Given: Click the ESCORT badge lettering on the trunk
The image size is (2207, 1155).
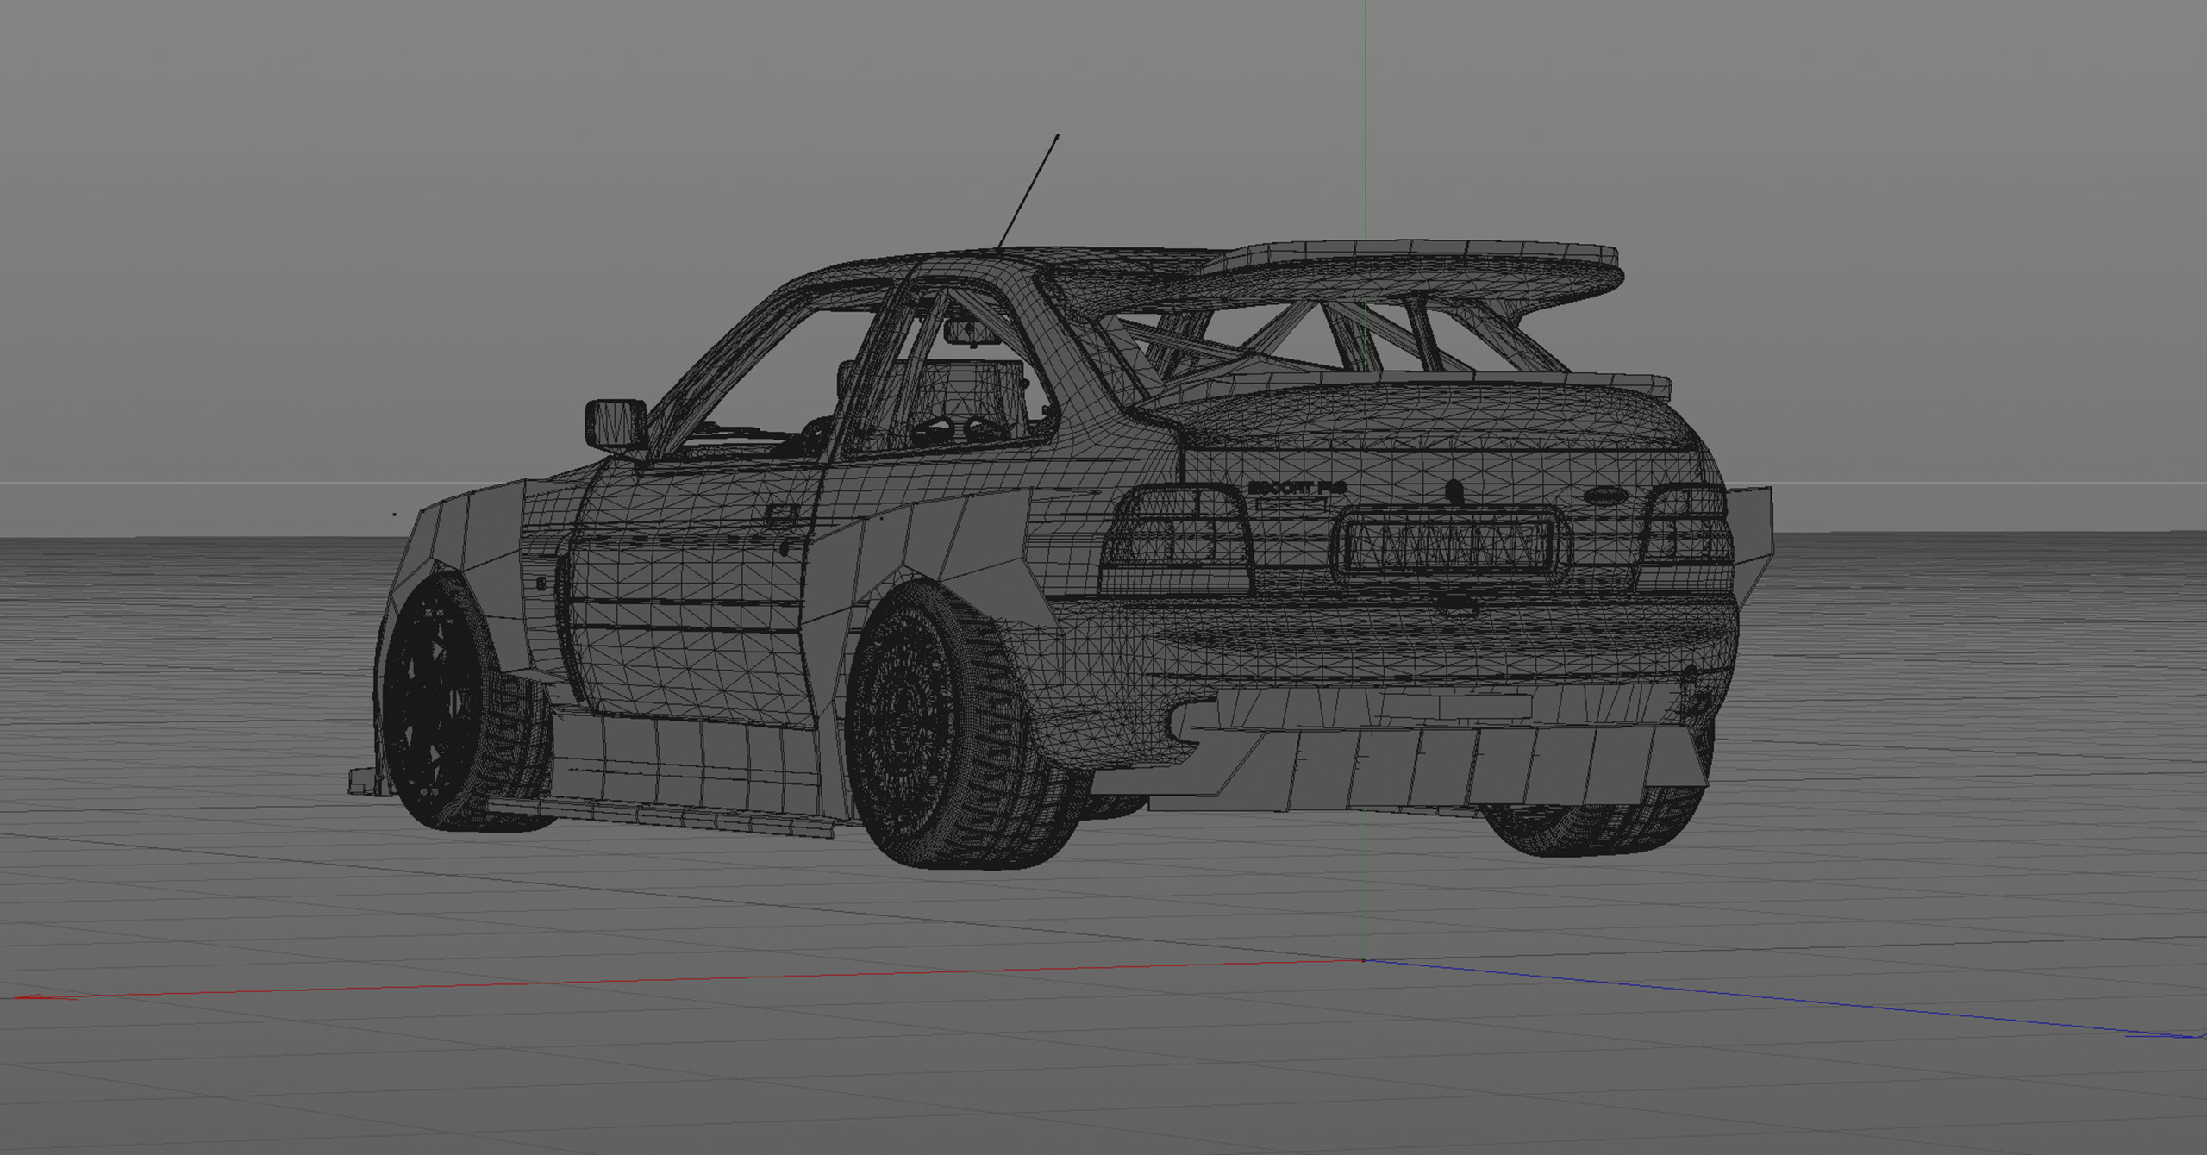Looking at the screenshot, I should click(1296, 488).
